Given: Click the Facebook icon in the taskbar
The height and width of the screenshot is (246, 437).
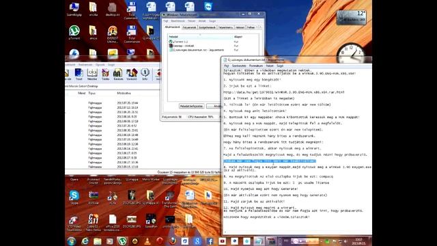Looking at the screenshot, I should (x=210, y=241).
